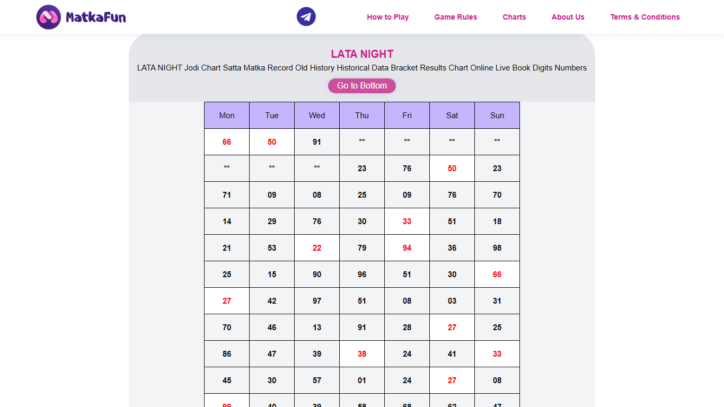Select the Mon column header
Viewport: 724px width, 407px height.
226,115
